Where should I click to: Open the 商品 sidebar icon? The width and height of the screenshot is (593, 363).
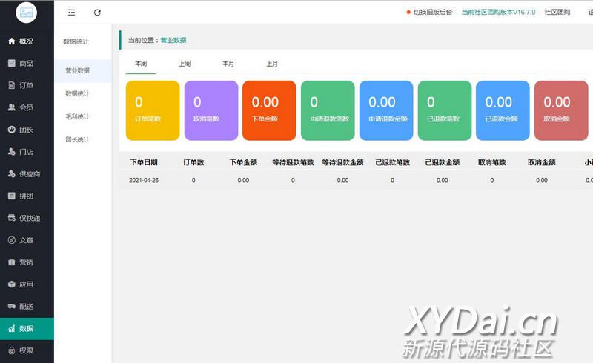point(12,63)
